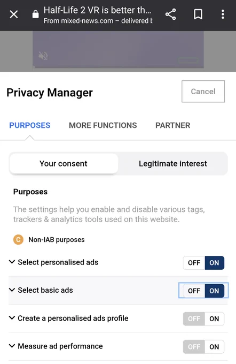This screenshot has width=236, height=364.
Task: Bookmark this page with bookmark icon
Action: [x=198, y=14]
